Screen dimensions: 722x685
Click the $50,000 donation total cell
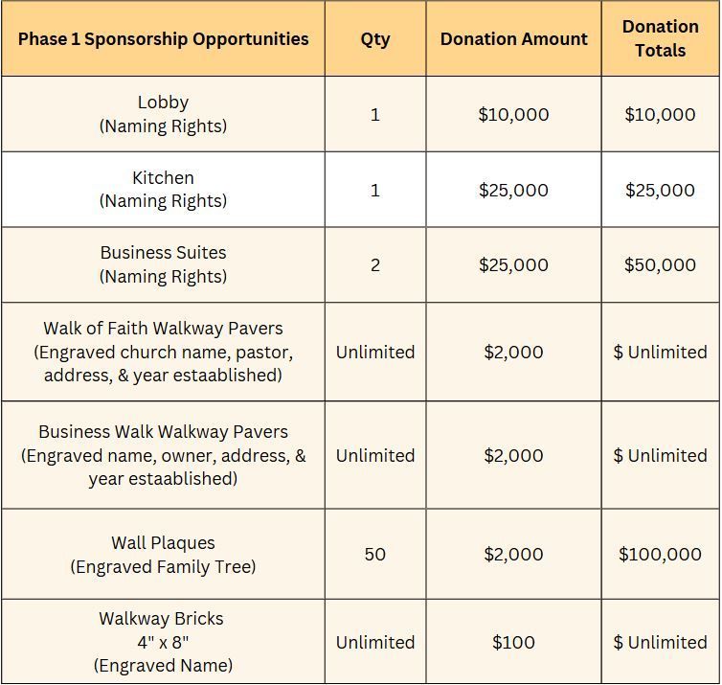pyautogui.click(x=660, y=264)
